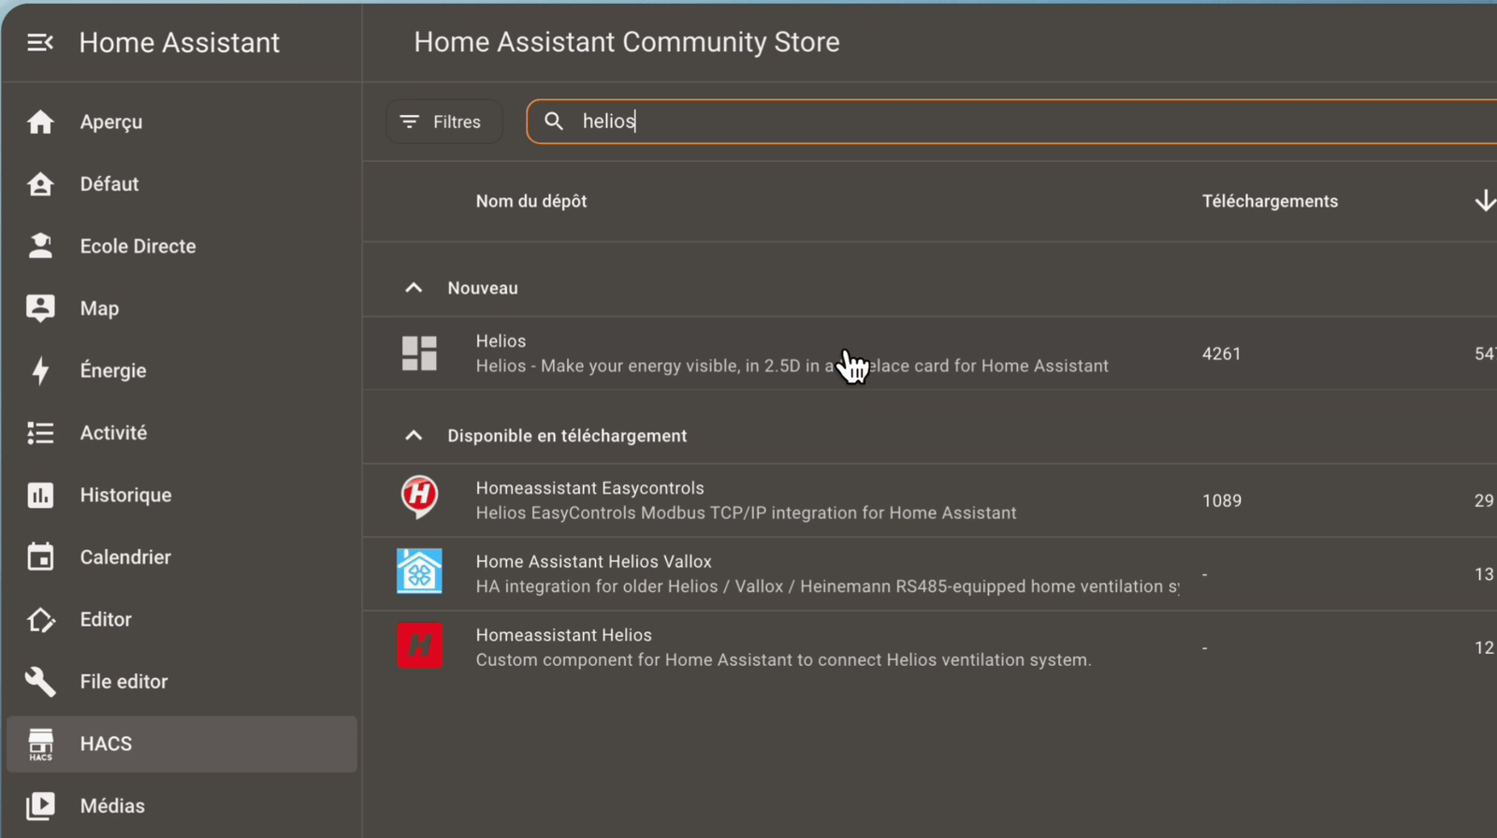The image size is (1497, 838).
Task: Click the Helios dashboard card icon
Action: click(419, 354)
